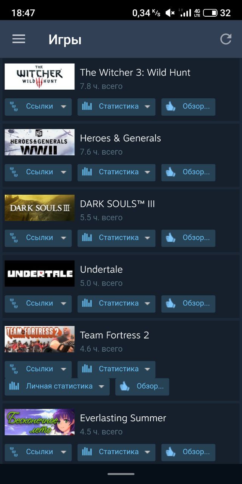Image resolution: width=242 pixels, height=484 pixels.
Task: Click thumbs-up icon for Witcher 3 review
Action: (171, 107)
